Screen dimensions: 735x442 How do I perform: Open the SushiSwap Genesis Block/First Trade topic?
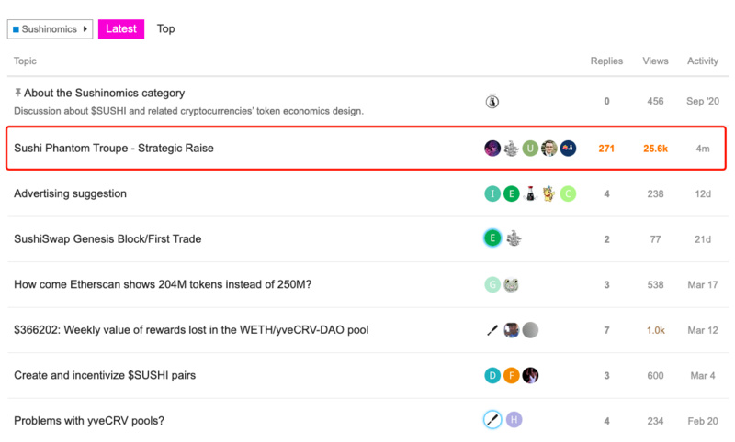[x=107, y=239]
